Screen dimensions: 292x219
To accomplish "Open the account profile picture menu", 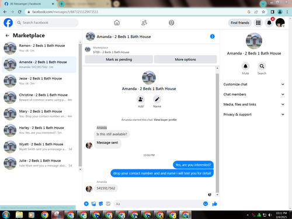I will click(280, 23).
